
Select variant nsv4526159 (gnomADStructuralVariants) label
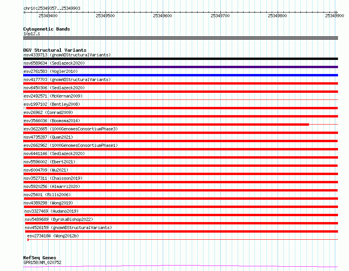click(x=68, y=228)
